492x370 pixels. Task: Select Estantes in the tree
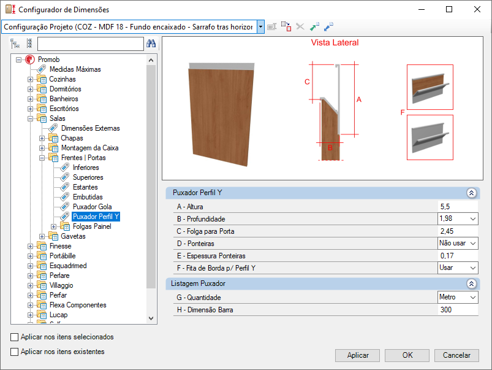coord(85,187)
